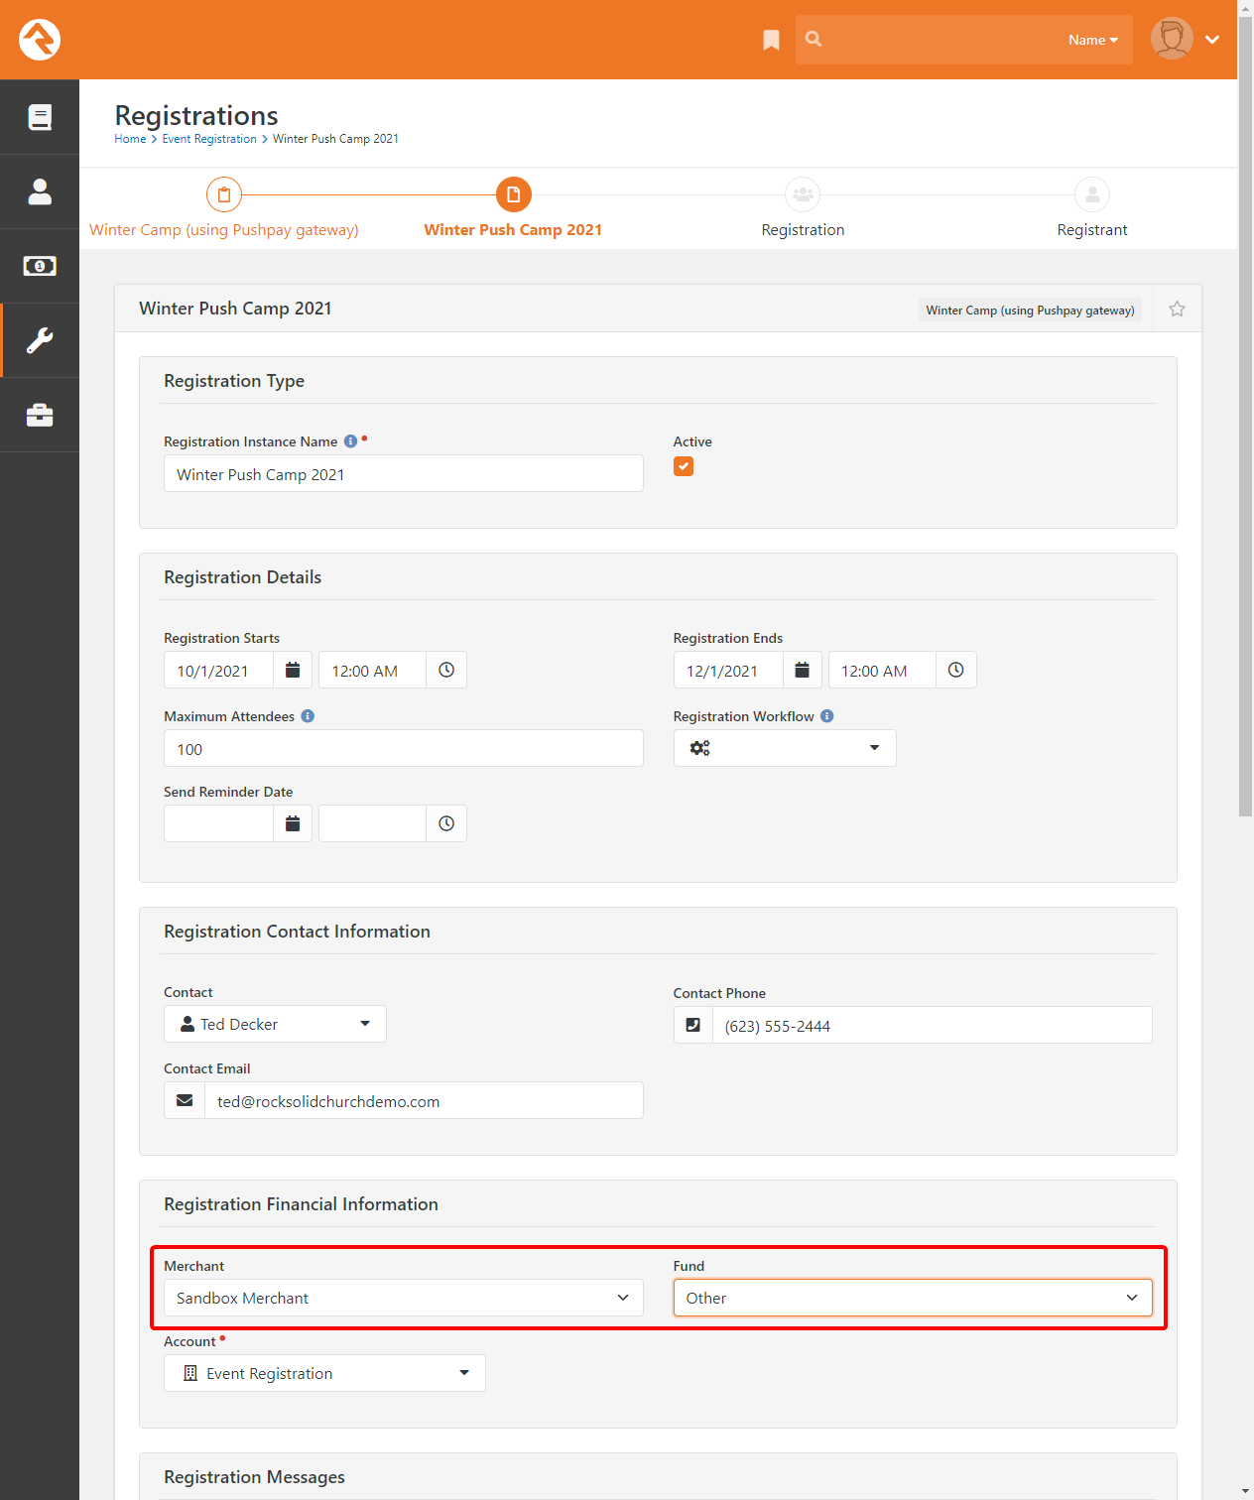Uncheck the Active checkbox
1254x1500 pixels.
(x=684, y=466)
